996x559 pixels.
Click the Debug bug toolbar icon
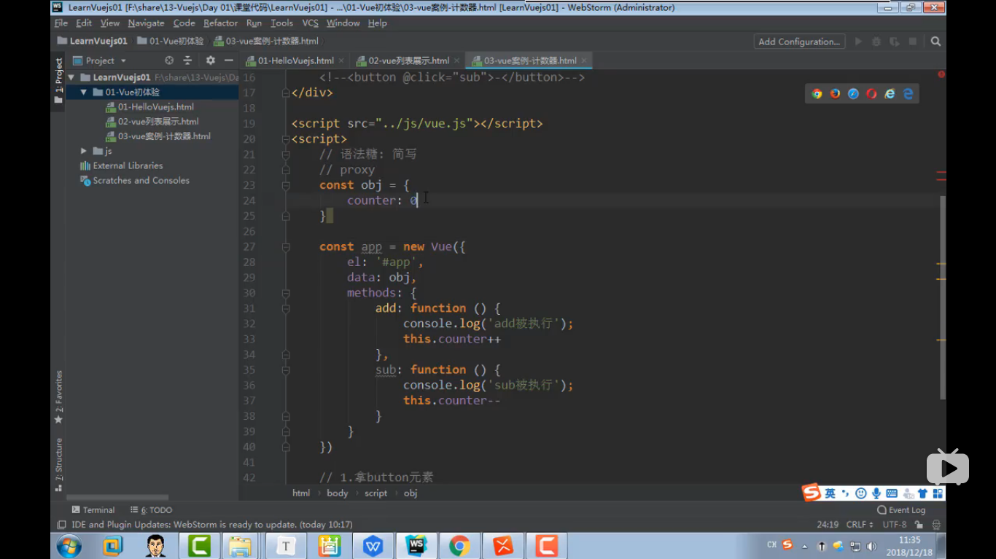pos(876,42)
